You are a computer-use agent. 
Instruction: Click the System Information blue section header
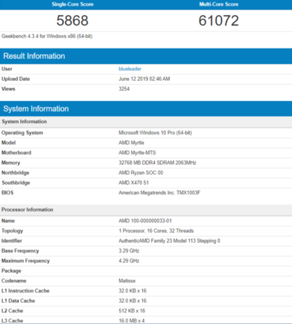click(36, 109)
